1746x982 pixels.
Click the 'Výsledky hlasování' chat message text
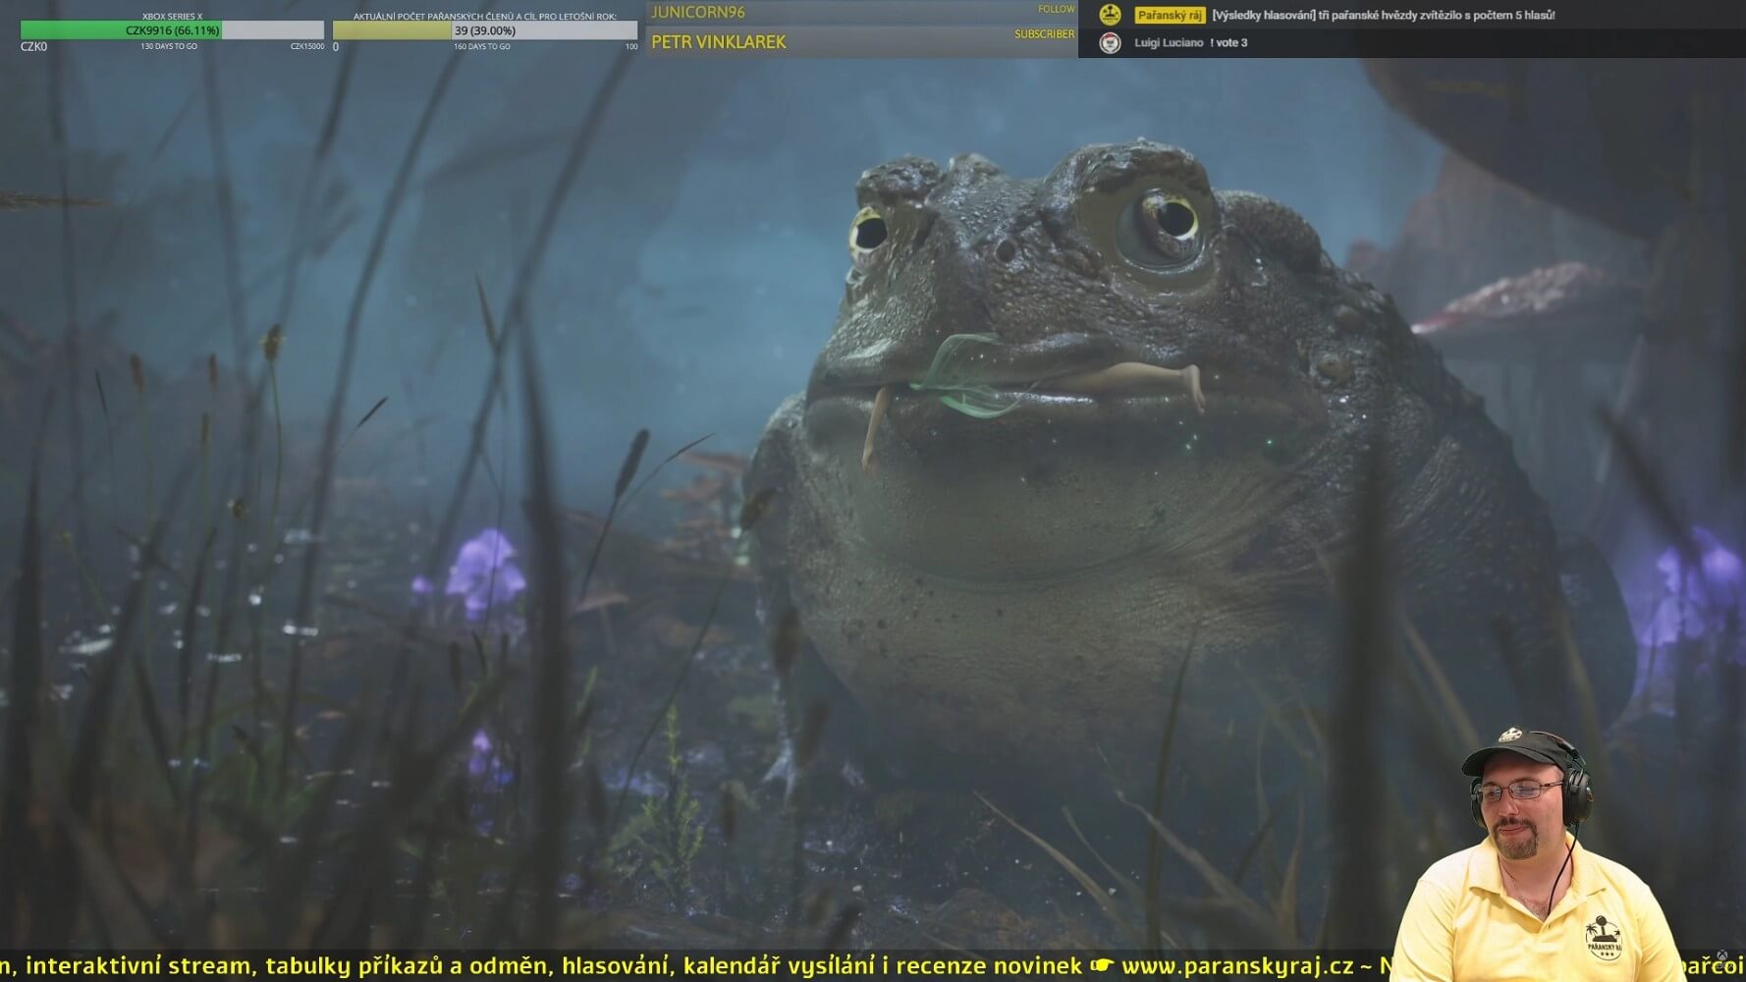pos(1383,15)
